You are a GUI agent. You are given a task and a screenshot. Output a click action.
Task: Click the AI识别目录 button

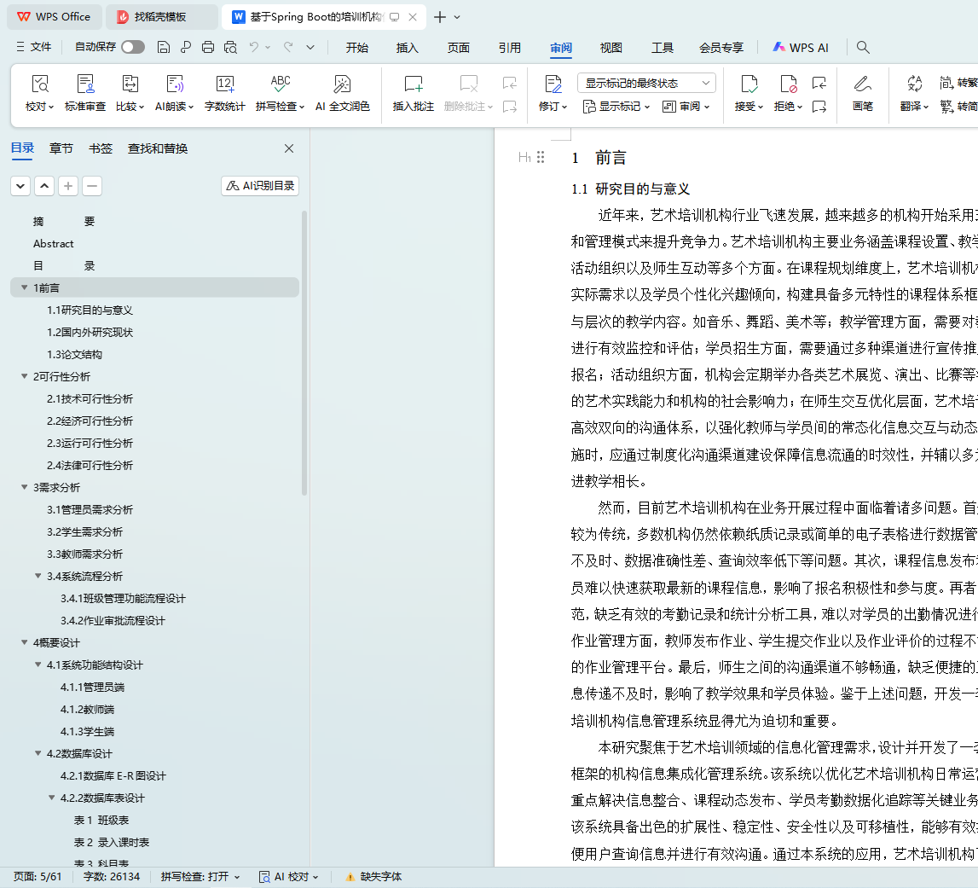(260, 186)
